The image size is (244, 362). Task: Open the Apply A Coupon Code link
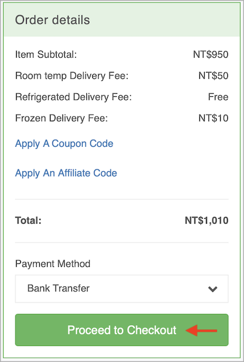click(64, 144)
